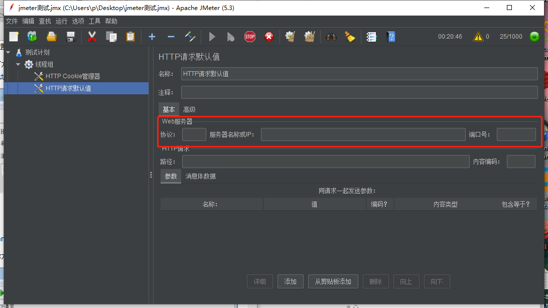The width and height of the screenshot is (548, 308).
Task: Open the Function Helper list icon
Action: tap(371, 37)
